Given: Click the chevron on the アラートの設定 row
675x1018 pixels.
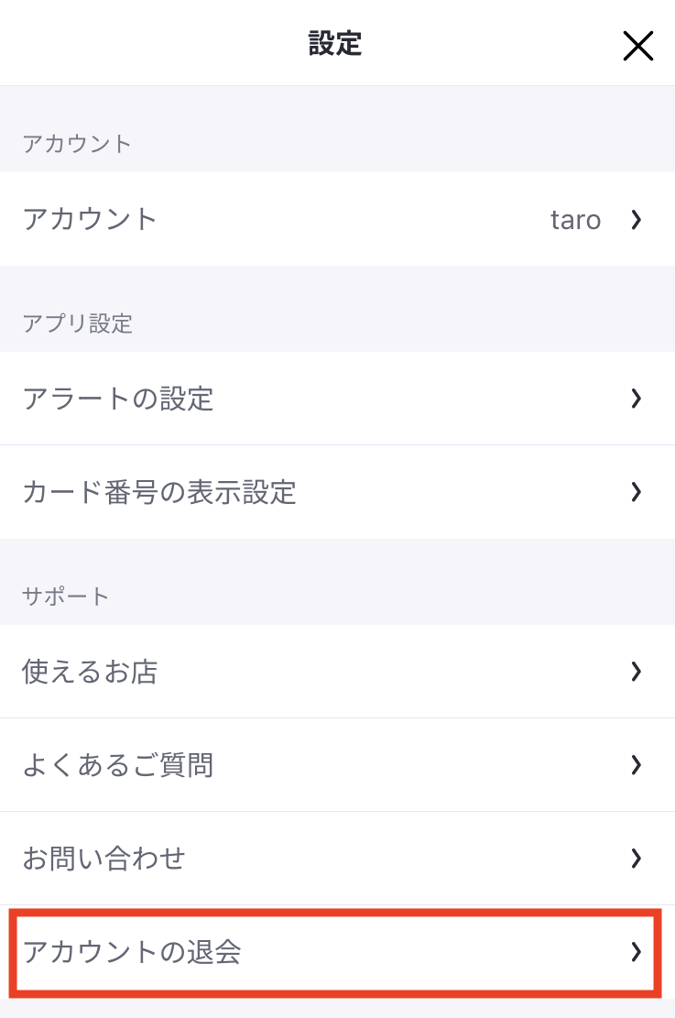Looking at the screenshot, I should (x=636, y=398).
